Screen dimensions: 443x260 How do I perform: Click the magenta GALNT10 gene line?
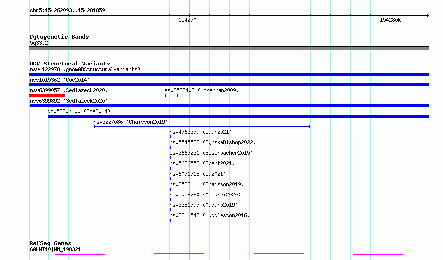point(229,254)
